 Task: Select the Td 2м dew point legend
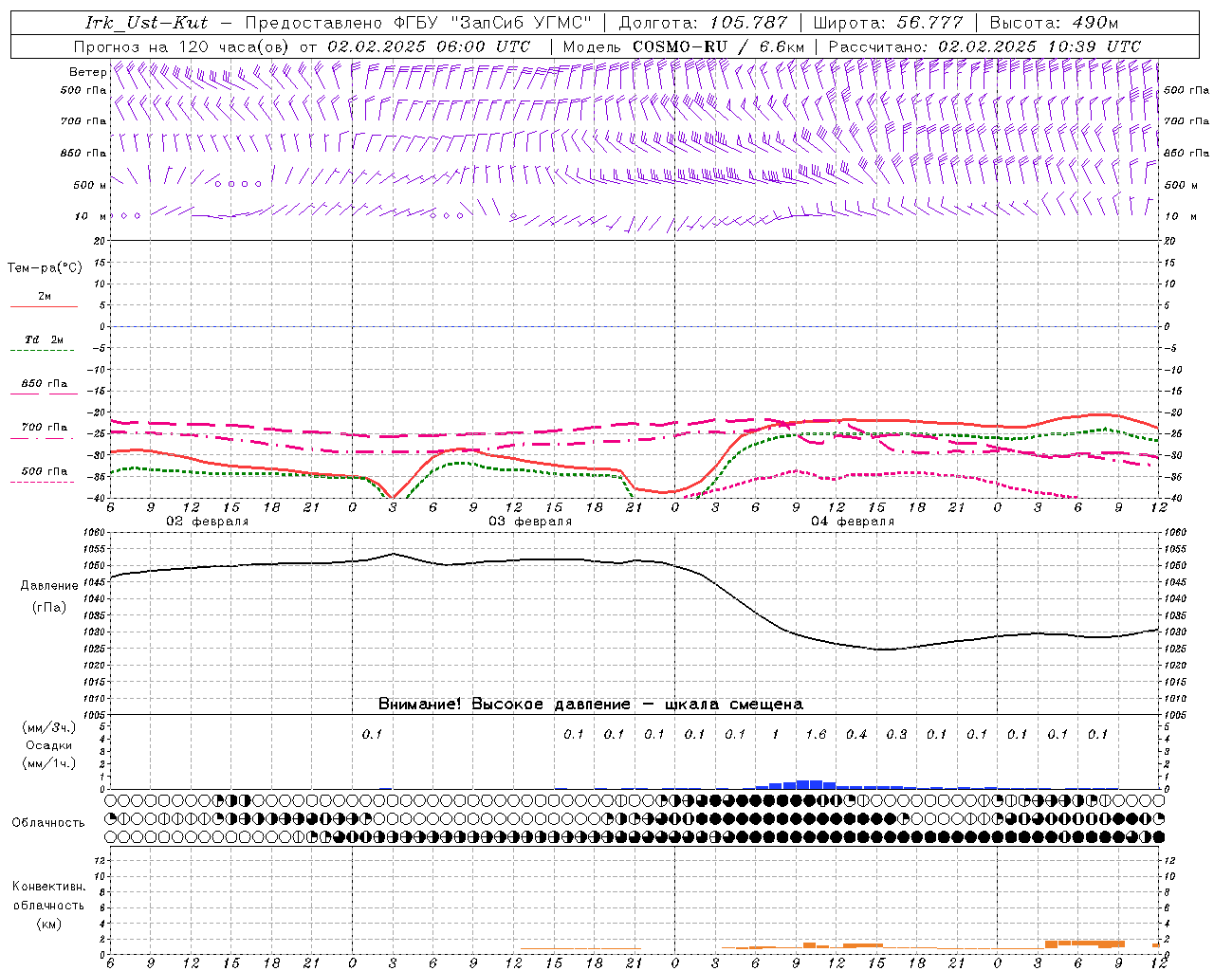44,340
